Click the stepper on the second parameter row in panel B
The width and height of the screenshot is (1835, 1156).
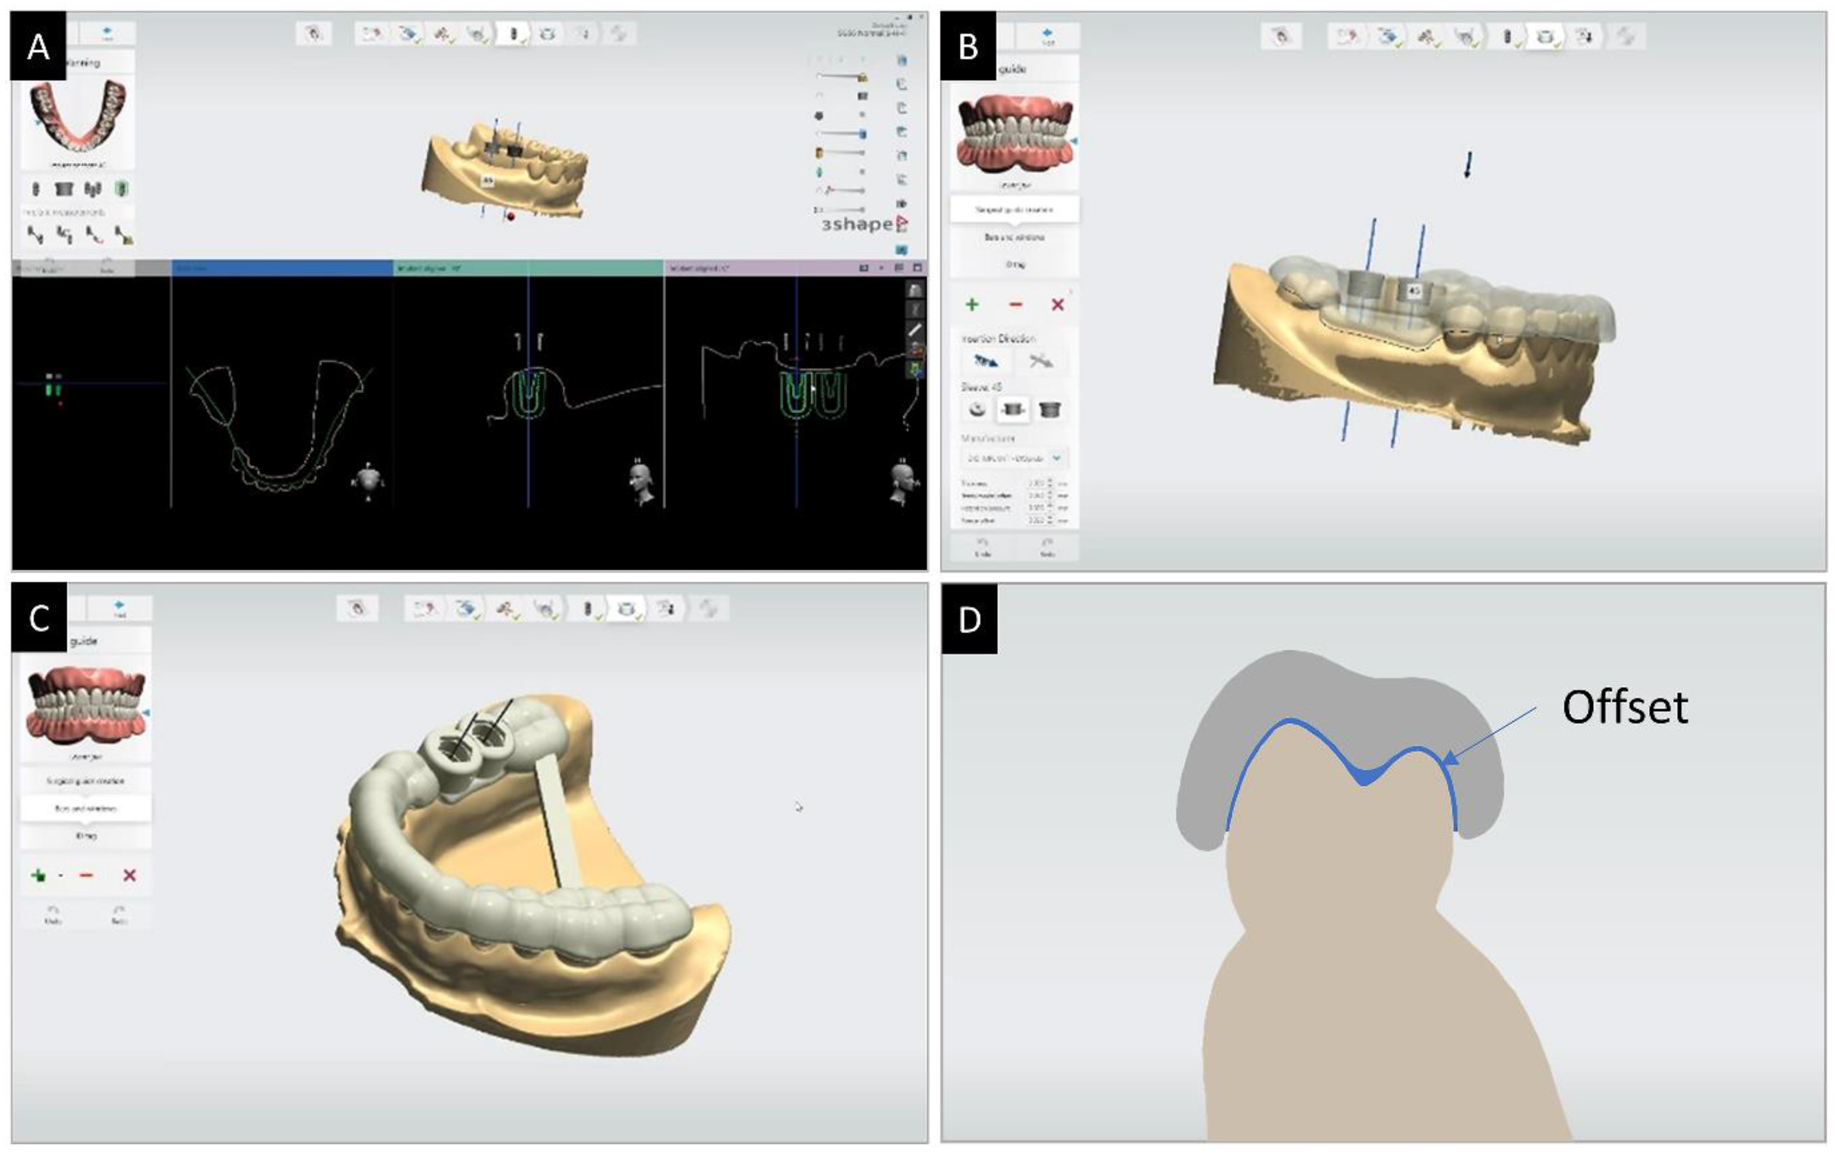1051,495
